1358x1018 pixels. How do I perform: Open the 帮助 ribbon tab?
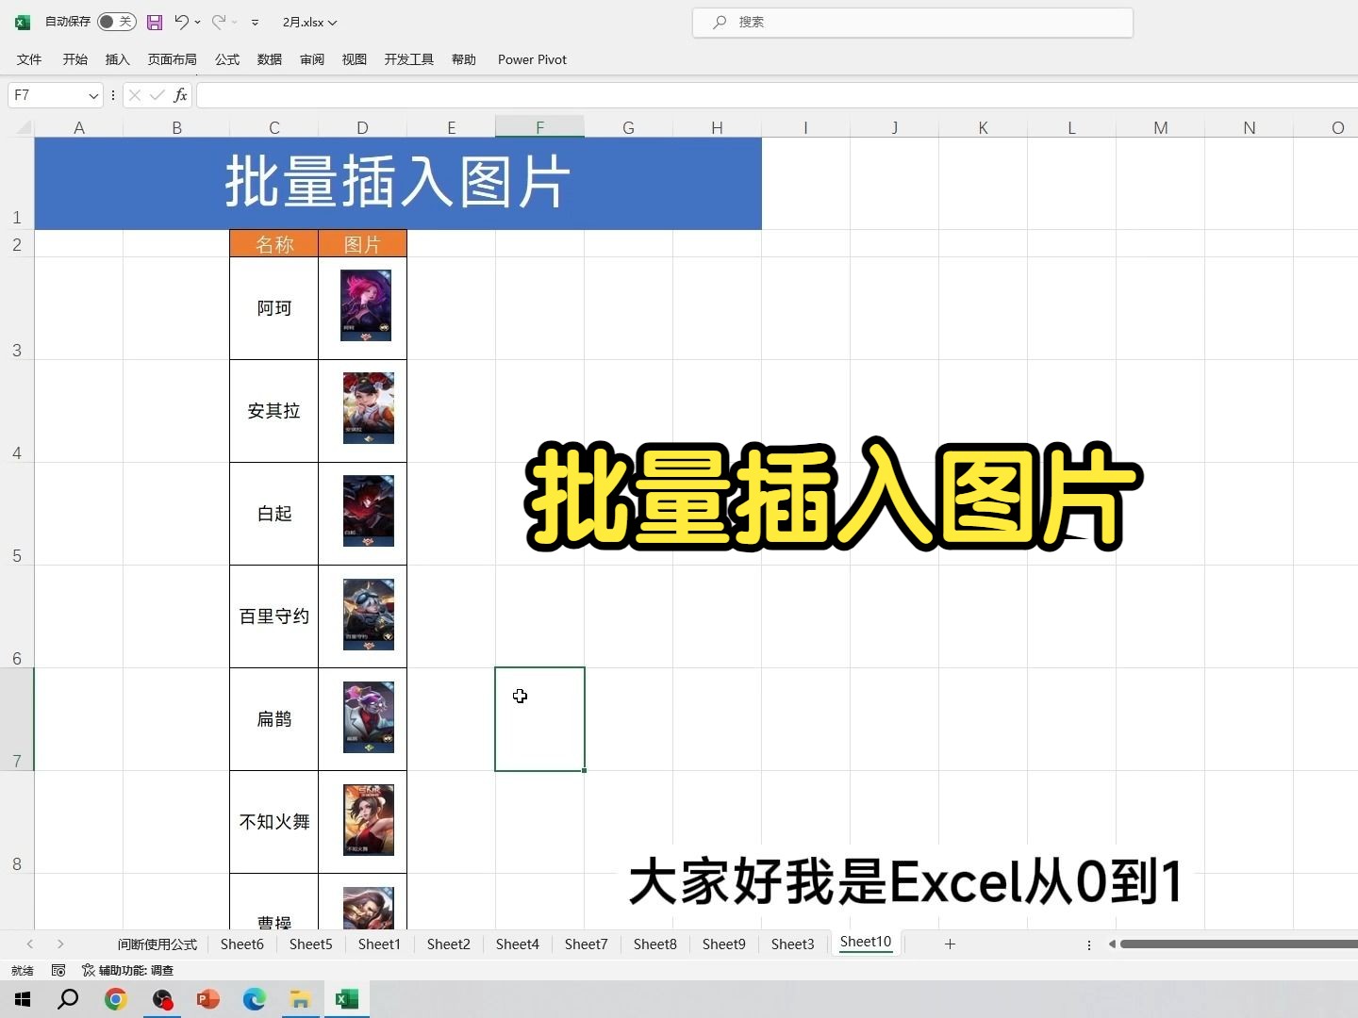(464, 59)
